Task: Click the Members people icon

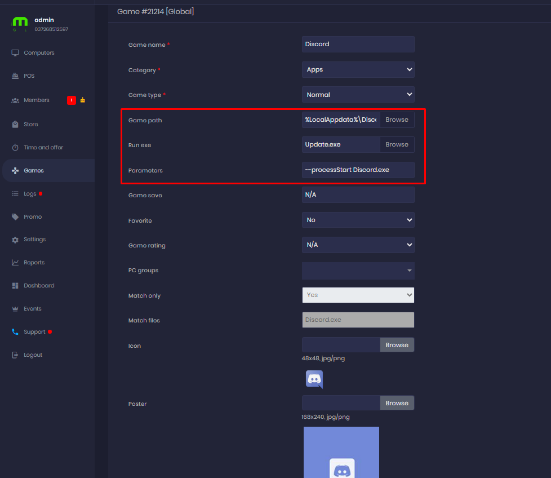Action: [15, 100]
